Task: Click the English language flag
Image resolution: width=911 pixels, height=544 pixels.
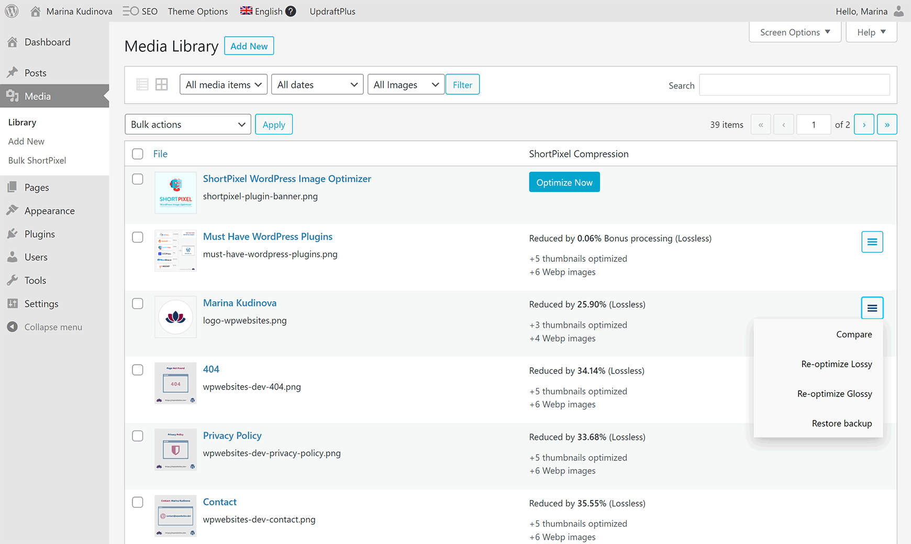Action: point(246,10)
